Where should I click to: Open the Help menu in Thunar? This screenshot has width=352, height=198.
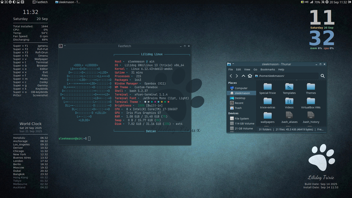click(281, 70)
